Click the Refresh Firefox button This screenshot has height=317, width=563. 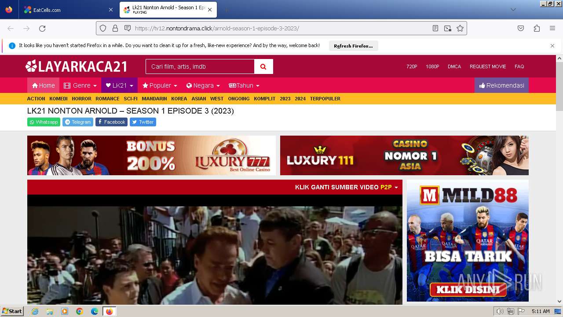[x=353, y=46]
